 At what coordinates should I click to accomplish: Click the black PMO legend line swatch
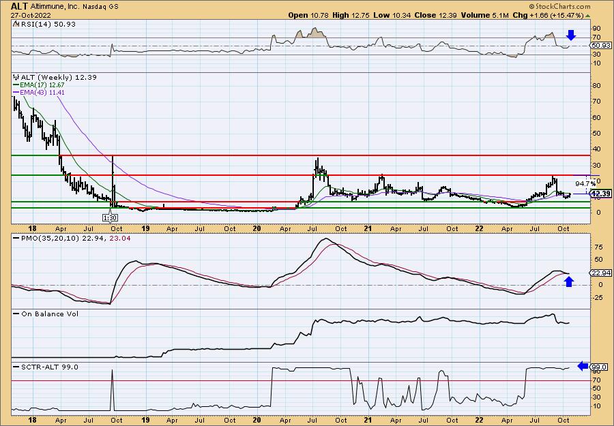[16, 238]
